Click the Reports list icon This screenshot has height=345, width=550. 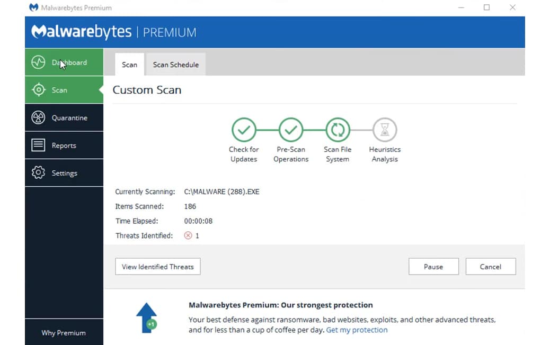(x=38, y=145)
